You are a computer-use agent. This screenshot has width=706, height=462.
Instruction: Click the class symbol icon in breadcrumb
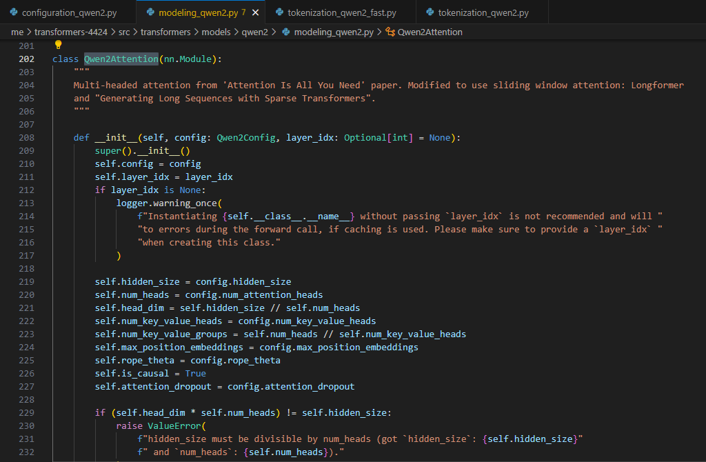(390, 32)
